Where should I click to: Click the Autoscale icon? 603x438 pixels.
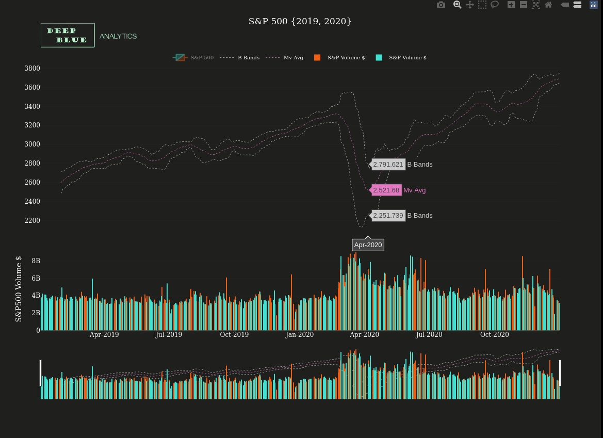point(536,5)
